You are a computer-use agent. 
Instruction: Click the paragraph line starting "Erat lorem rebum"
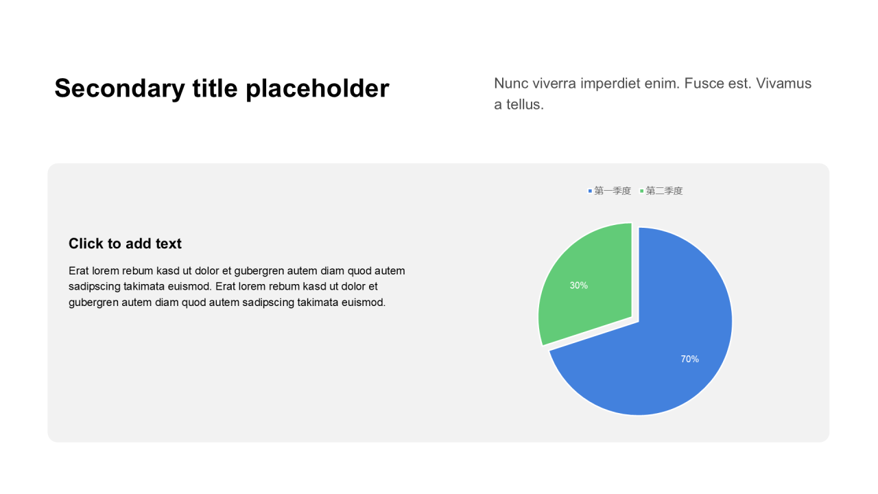point(237,271)
